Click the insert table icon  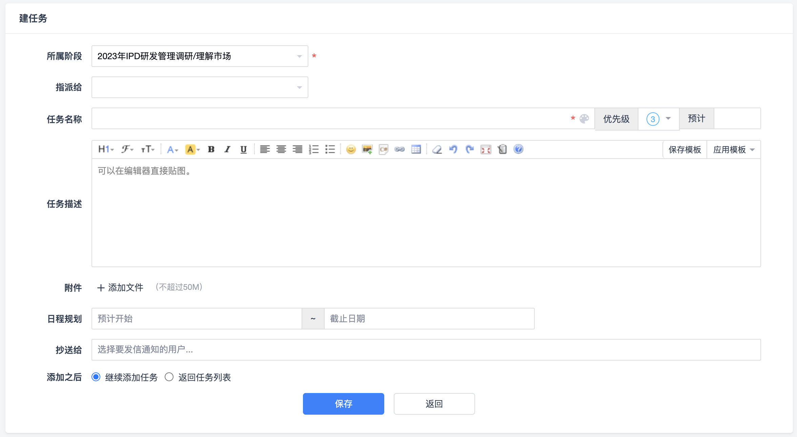click(416, 149)
